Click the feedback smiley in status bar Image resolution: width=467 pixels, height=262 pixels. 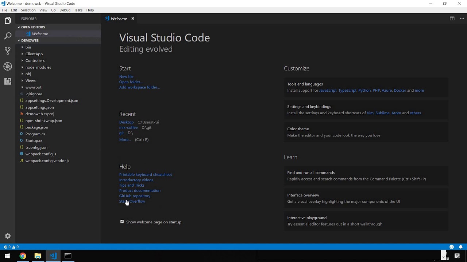click(452, 247)
